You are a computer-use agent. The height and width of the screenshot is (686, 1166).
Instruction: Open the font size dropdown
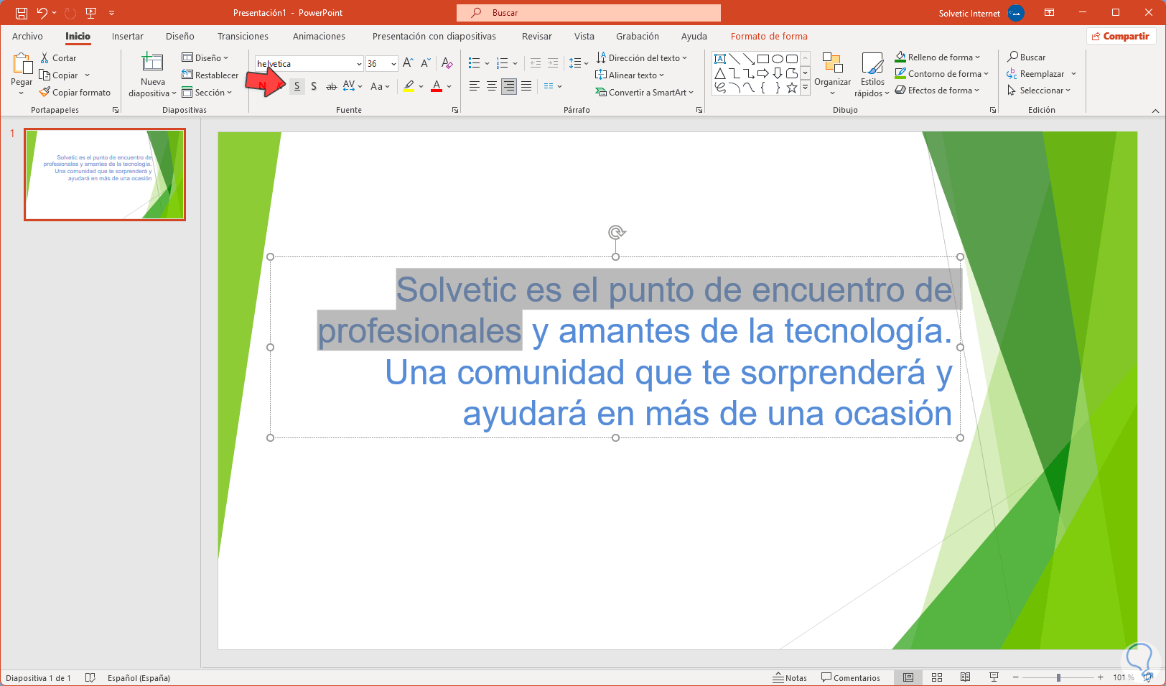click(x=393, y=64)
